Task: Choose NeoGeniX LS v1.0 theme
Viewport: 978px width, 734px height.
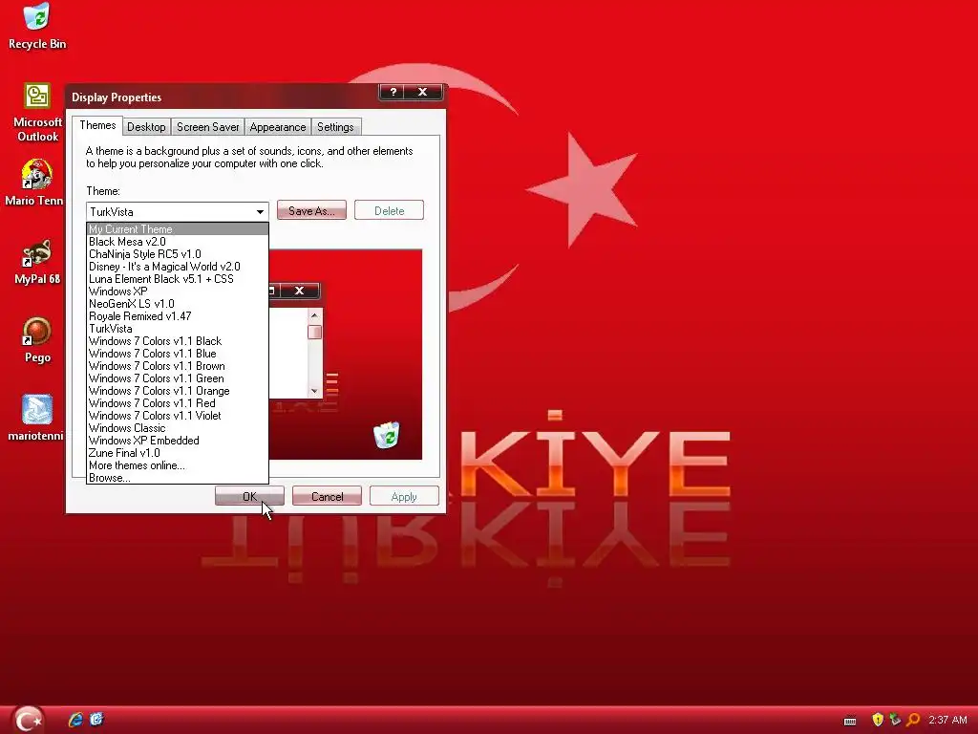Action: pos(177,304)
